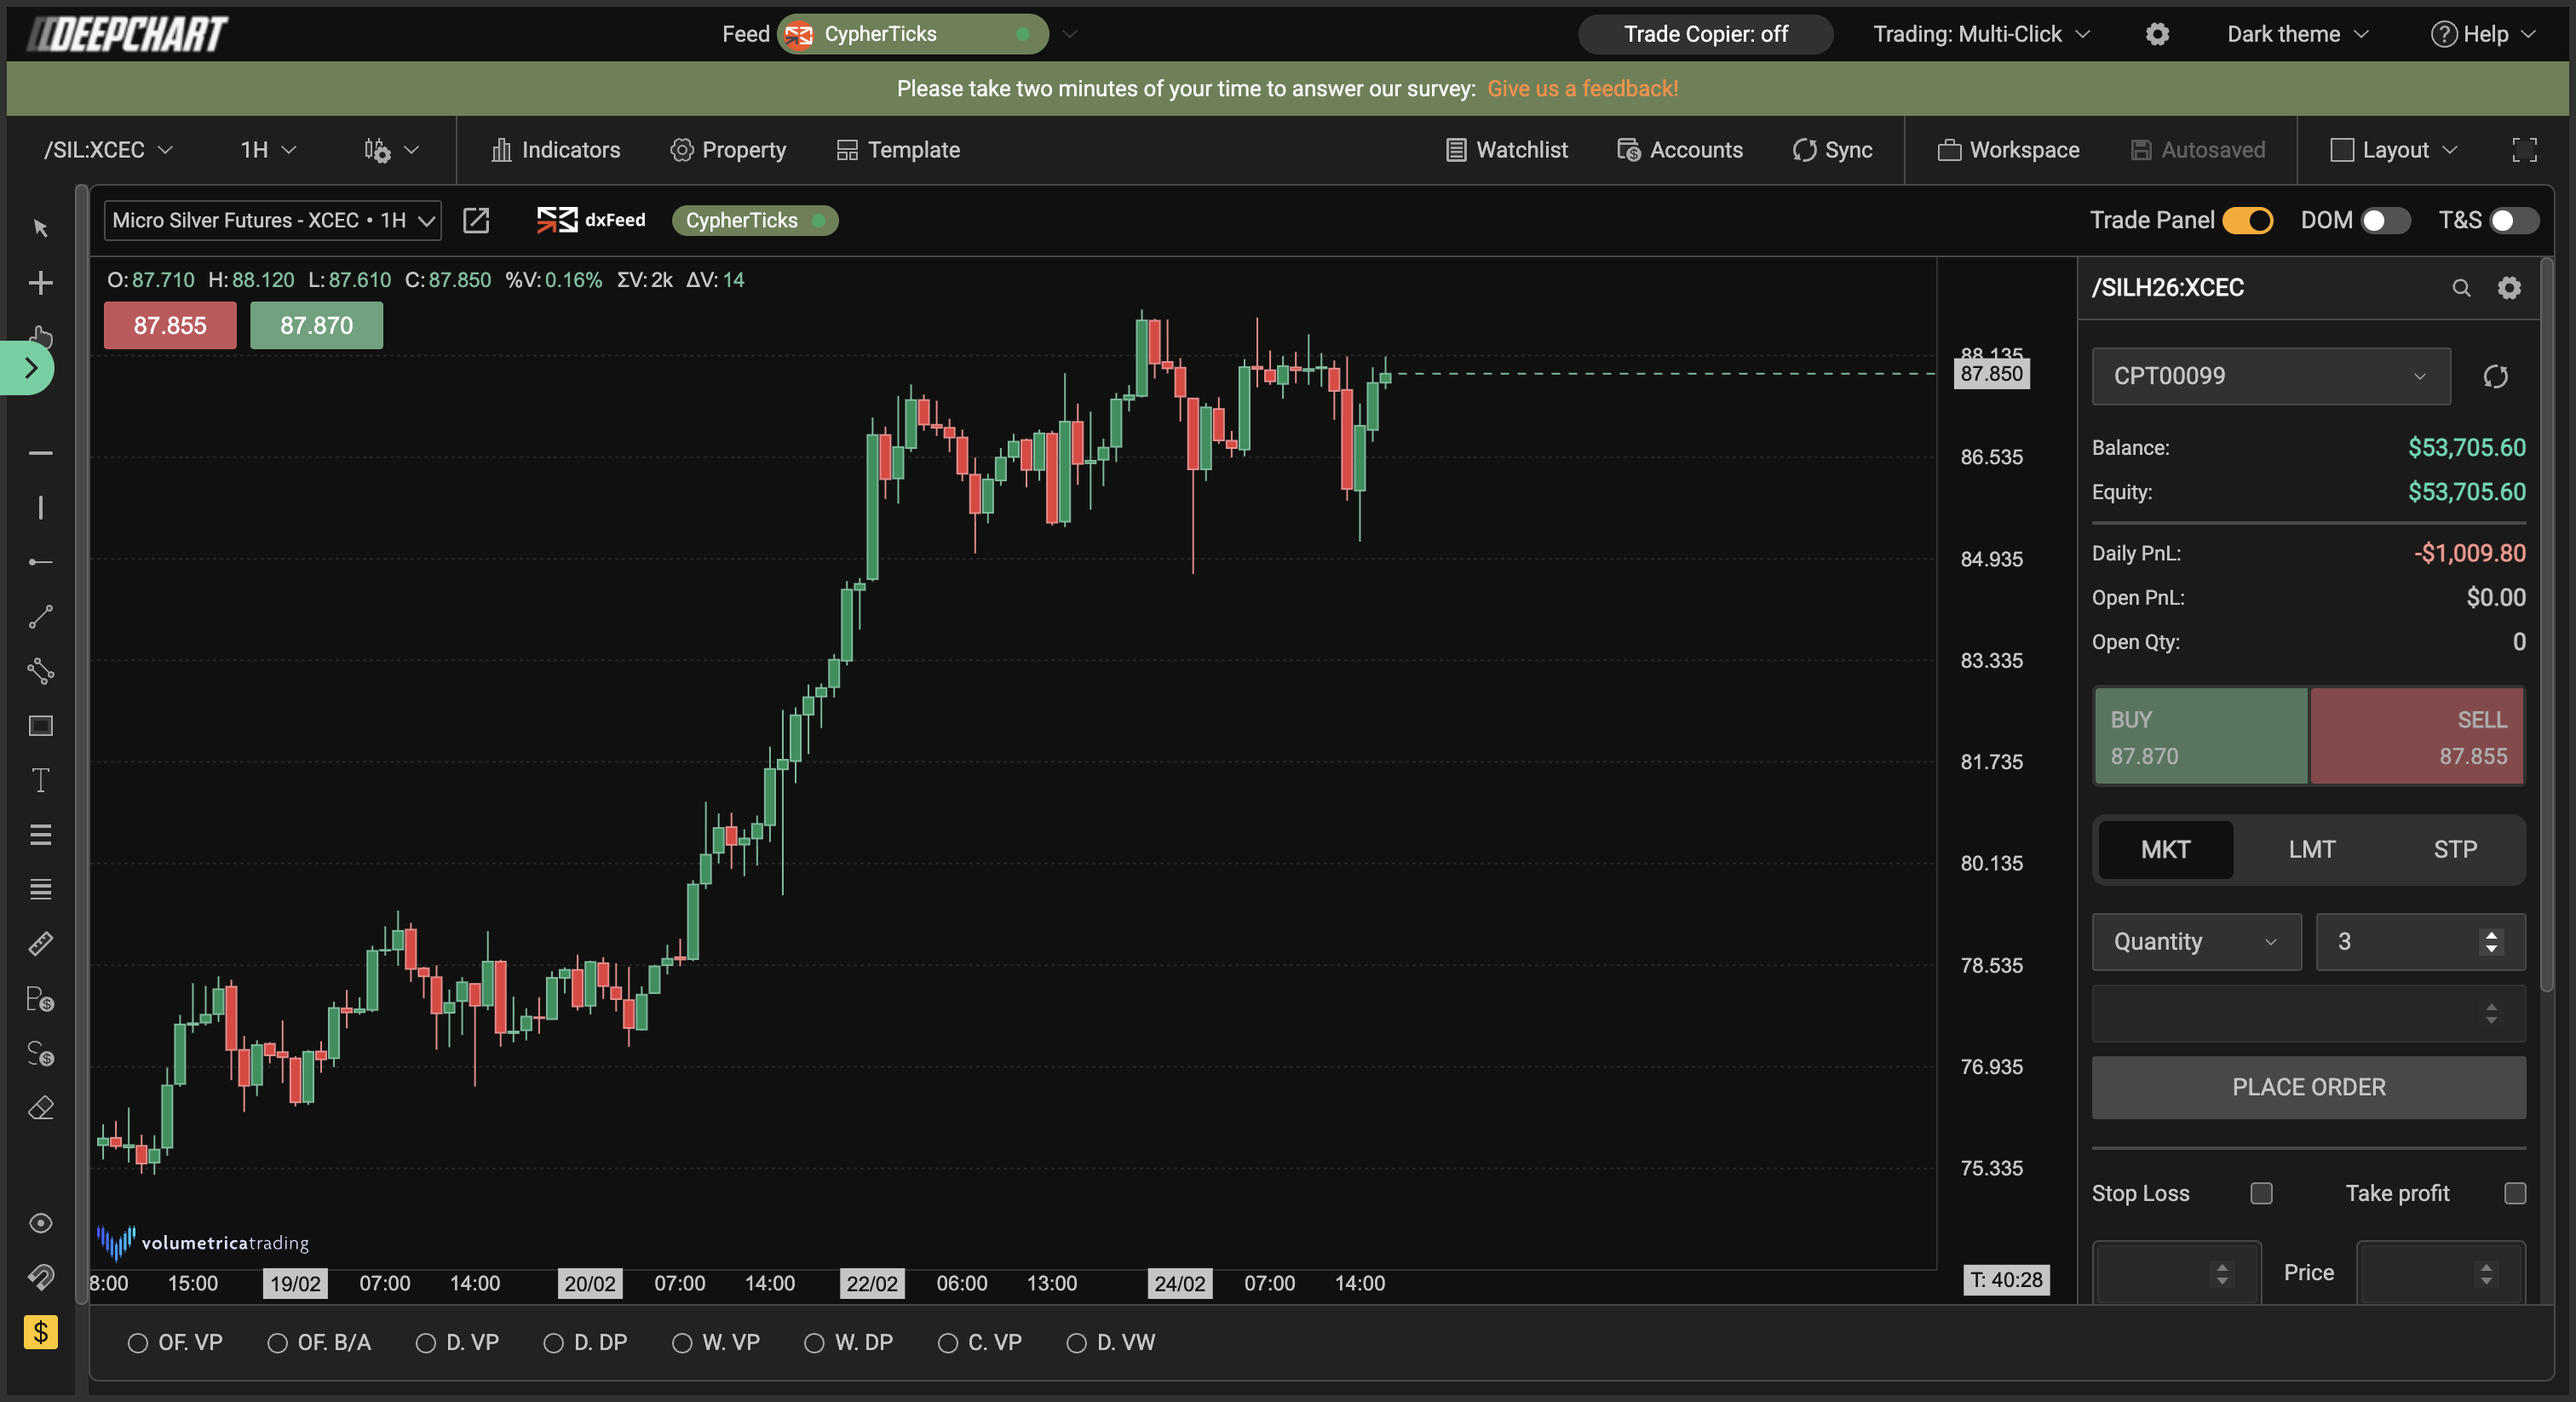Open chart settings via the gear icon
The image size is (2576, 1402).
(x=2157, y=34)
